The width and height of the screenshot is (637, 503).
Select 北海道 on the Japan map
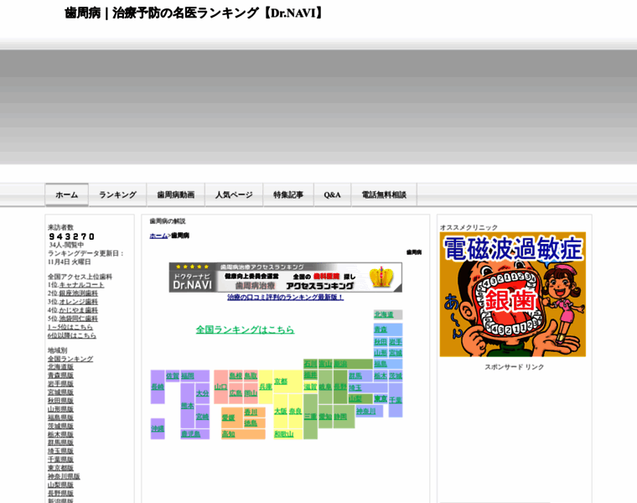coord(383,314)
